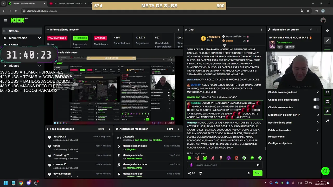Click the Conversando category link
The width and height of the screenshot is (333, 187).
[x=284, y=42]
